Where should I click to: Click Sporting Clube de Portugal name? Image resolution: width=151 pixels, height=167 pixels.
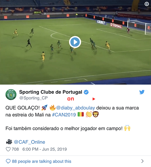point(51,92)
